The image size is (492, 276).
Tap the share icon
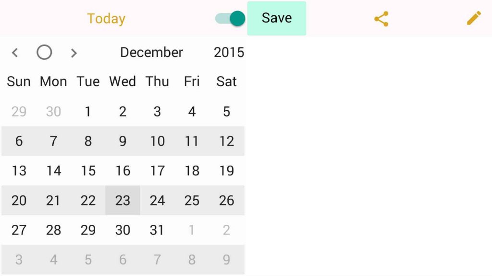coord(381,19)
